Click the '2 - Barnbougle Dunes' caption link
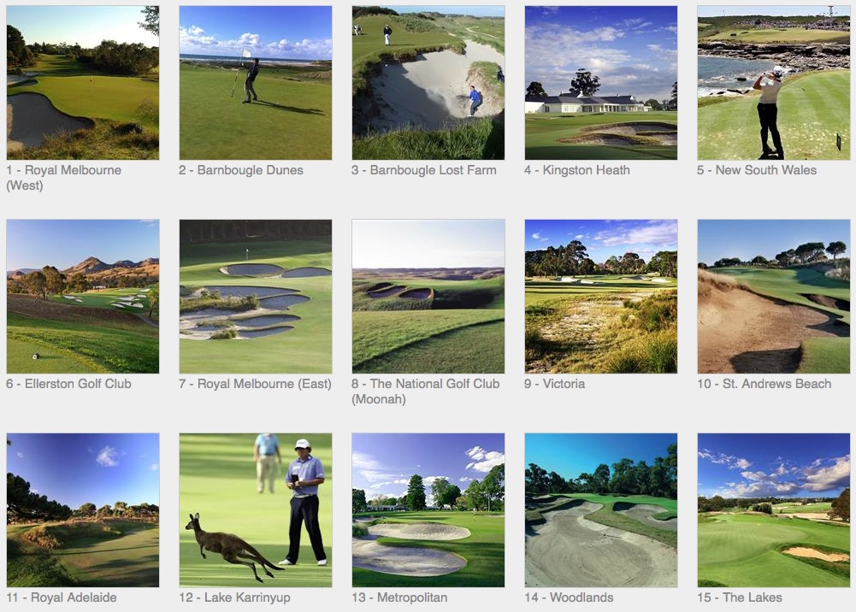Viewport: 856px width, 612px height. point(241,170)
